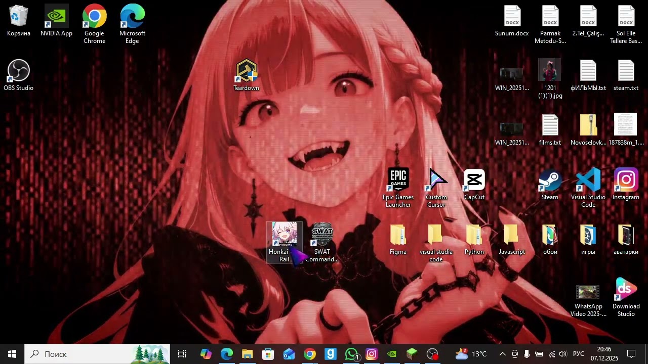Select 187838m_1 document thumbnail
Viewport: 648px width, 364px height.
tap(626, 130)
